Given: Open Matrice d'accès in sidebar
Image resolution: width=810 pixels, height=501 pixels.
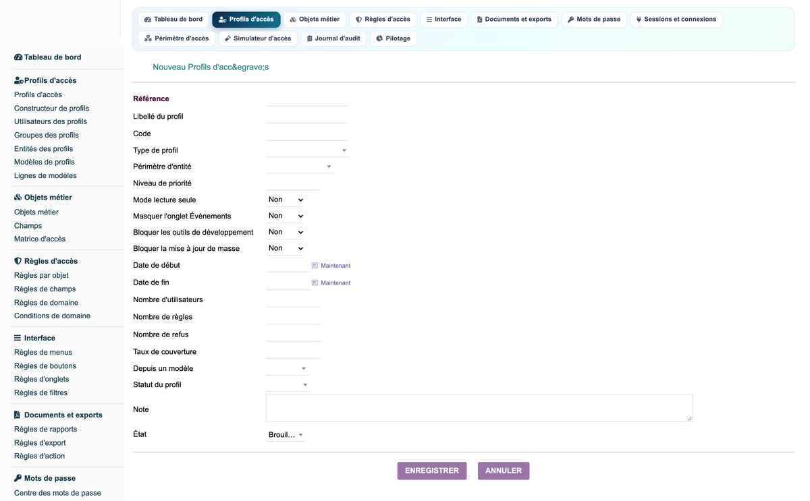Looking at the screenshot, I should [x=40, y=239].
